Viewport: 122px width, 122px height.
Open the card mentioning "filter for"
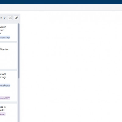click(9, 56)
